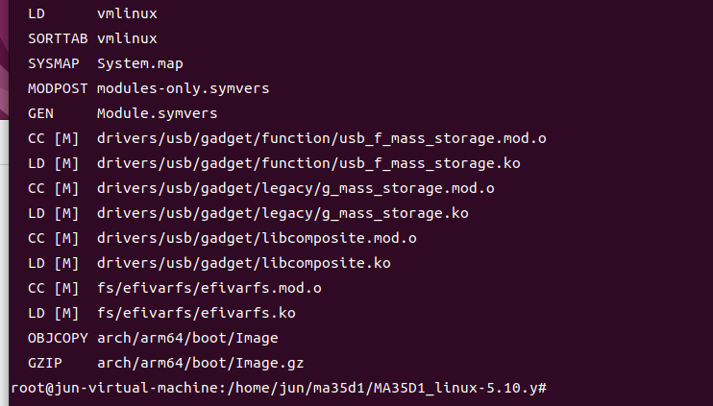Click the GZIP label
This screenshot has width=713, height=406.
coord(45,364)
